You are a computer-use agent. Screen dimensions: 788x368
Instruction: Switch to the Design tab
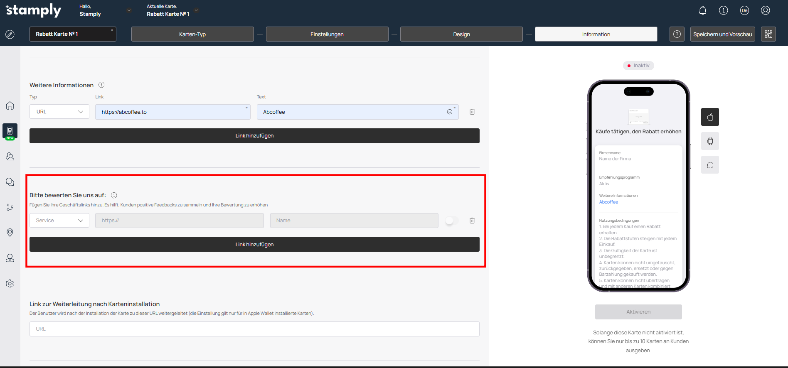coord(461,34)
